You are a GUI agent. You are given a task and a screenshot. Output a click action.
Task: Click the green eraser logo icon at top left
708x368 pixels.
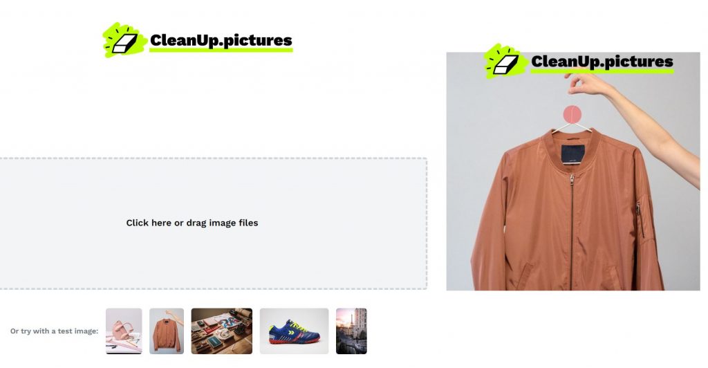point(124,40)
